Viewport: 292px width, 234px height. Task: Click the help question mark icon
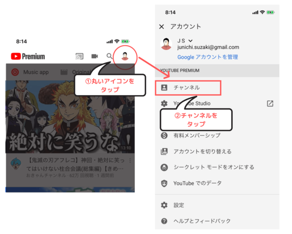164,221
